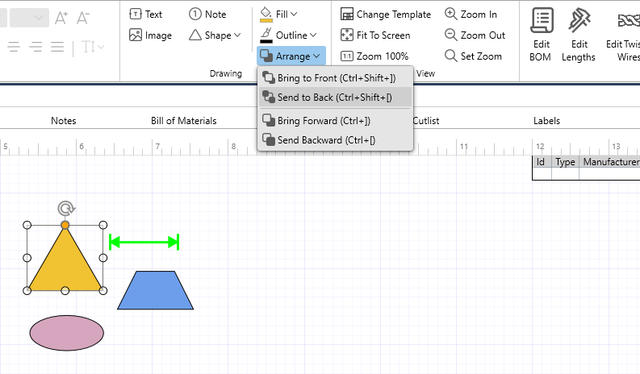Open Edit Twisted Wires tool
This screenshot has height=374, width=640.
pyautogui.click(x=624, y=35)
